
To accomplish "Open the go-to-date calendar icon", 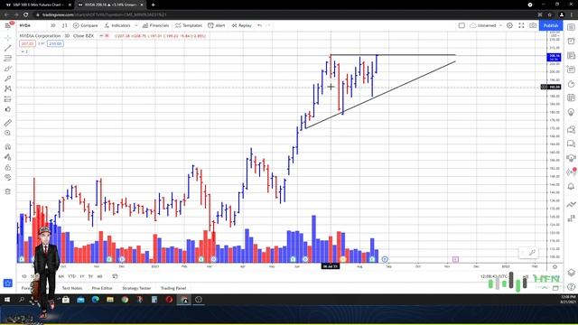I will click(x=115, y=276).
